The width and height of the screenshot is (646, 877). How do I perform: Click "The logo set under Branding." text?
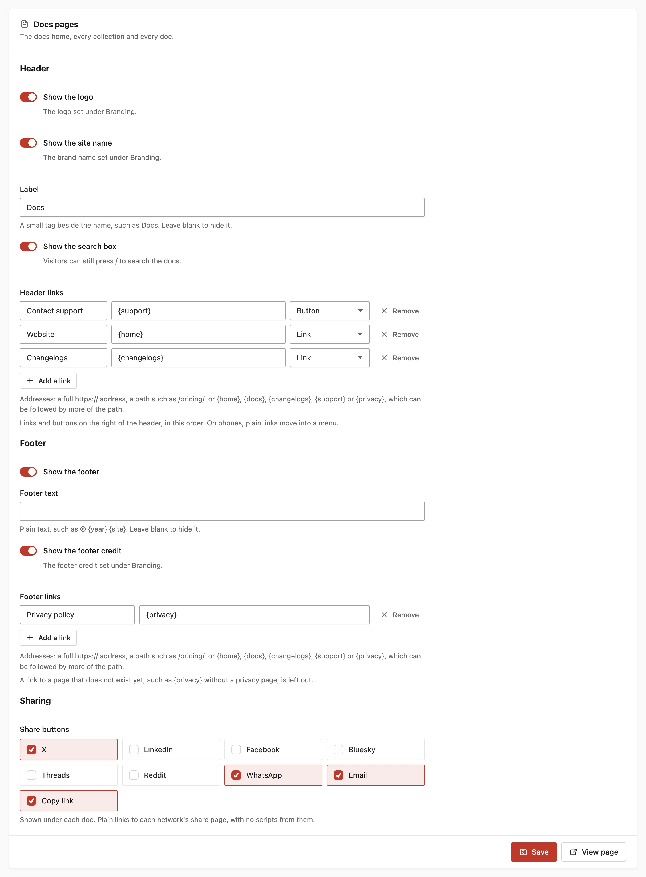pos(90,111)
